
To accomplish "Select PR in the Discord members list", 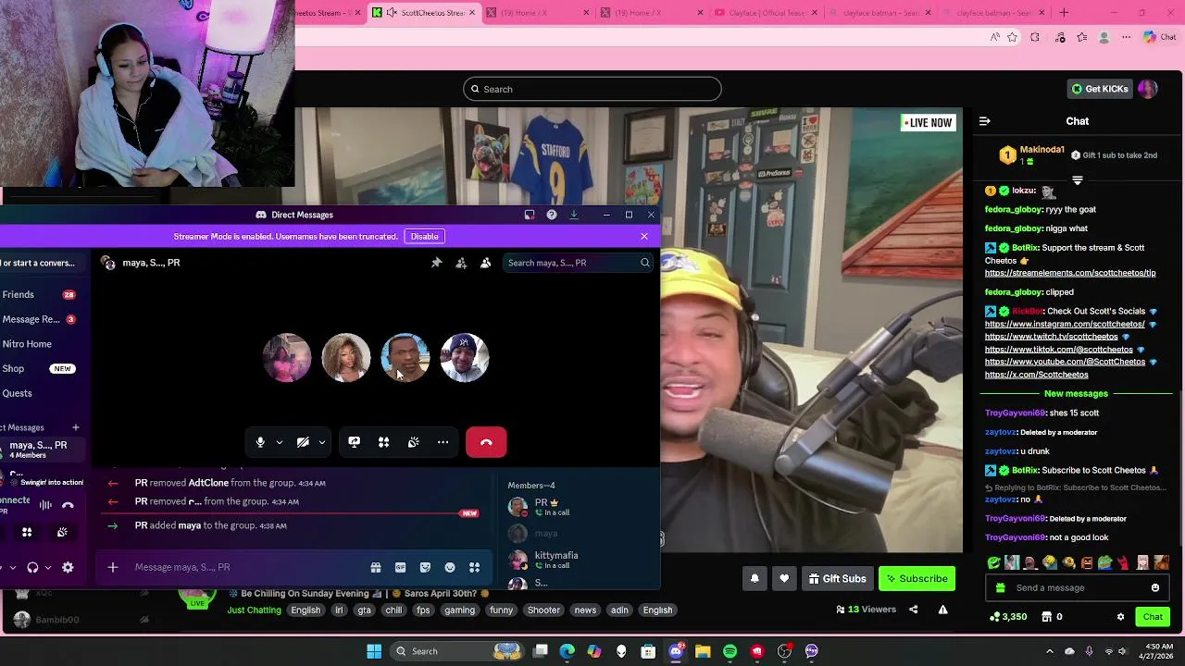I will tap(579, 507).
